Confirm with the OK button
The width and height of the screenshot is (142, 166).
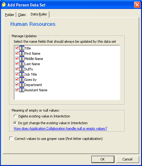(103, 159)
